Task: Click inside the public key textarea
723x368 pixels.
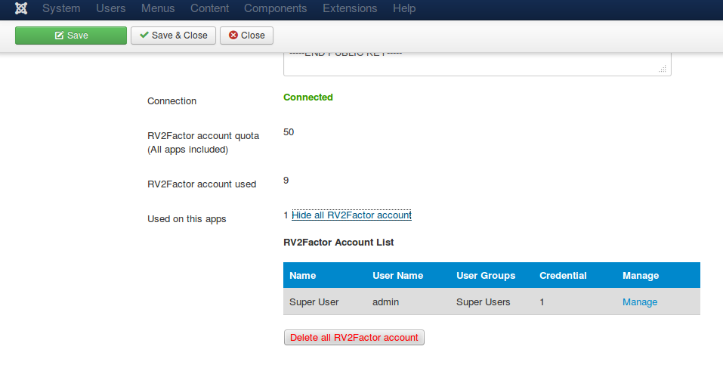Action: [477, 63]
